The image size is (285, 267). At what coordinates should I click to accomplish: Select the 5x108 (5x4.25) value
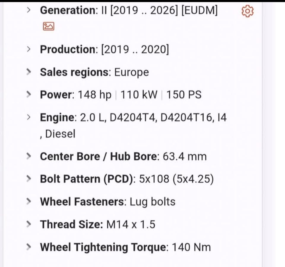tap(176, 179)
